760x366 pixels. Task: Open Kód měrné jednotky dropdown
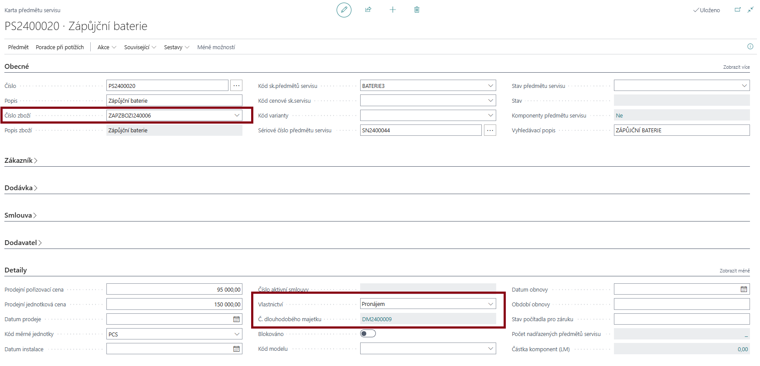click(237, 334)
